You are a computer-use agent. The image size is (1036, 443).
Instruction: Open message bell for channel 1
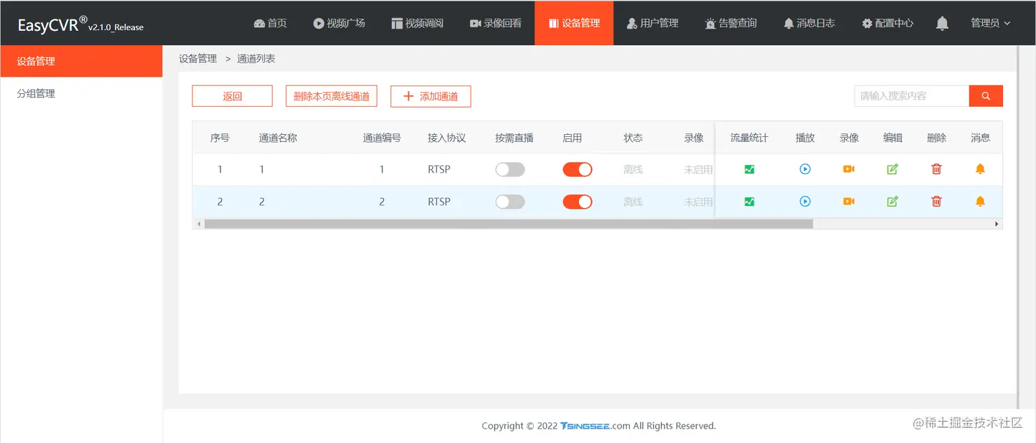pos(981,169)
